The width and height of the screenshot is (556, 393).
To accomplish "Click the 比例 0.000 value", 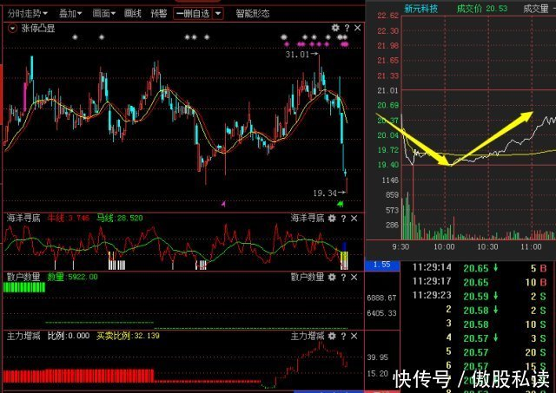I will [x=69, y=336].
